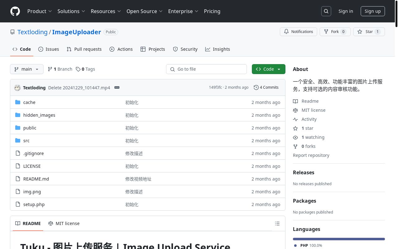
Task: Expand the green Code dropdown button
Action: pos(268,69)
